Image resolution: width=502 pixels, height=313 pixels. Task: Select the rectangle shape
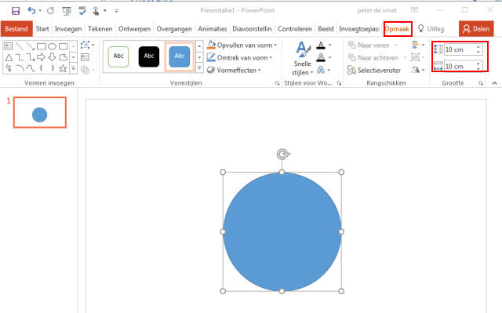(42, 46)
